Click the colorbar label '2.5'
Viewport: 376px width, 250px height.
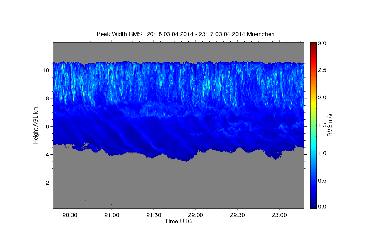[x=322, y=70]
